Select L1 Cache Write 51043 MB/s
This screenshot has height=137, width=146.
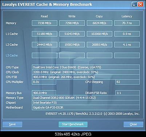[x=72, y=34]
